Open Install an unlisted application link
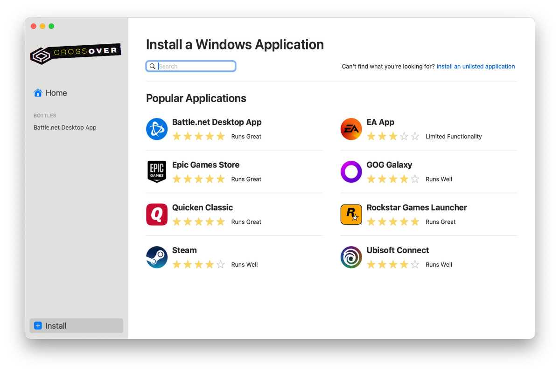 (x=476, y=66)
